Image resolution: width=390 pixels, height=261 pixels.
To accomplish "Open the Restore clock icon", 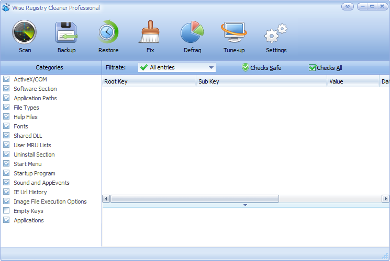I will (108, 32).
